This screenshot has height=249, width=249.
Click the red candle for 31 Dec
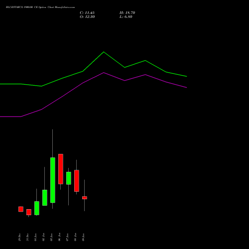pos(29,212)
